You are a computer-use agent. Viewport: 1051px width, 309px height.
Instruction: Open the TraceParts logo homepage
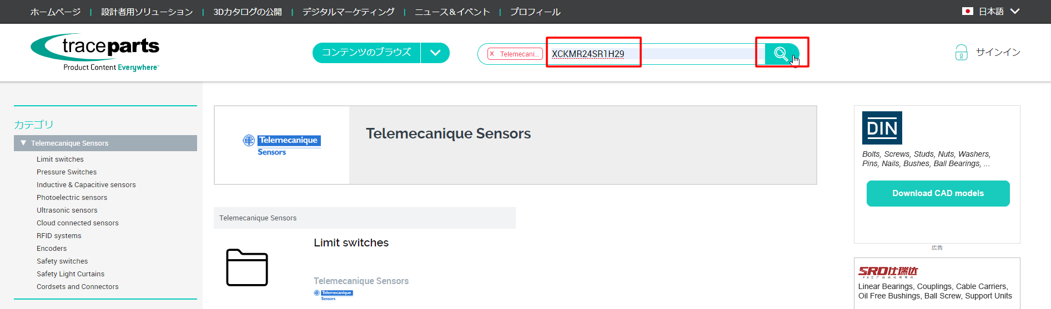pos(95,53)
